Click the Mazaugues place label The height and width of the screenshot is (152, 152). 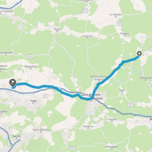112,147
